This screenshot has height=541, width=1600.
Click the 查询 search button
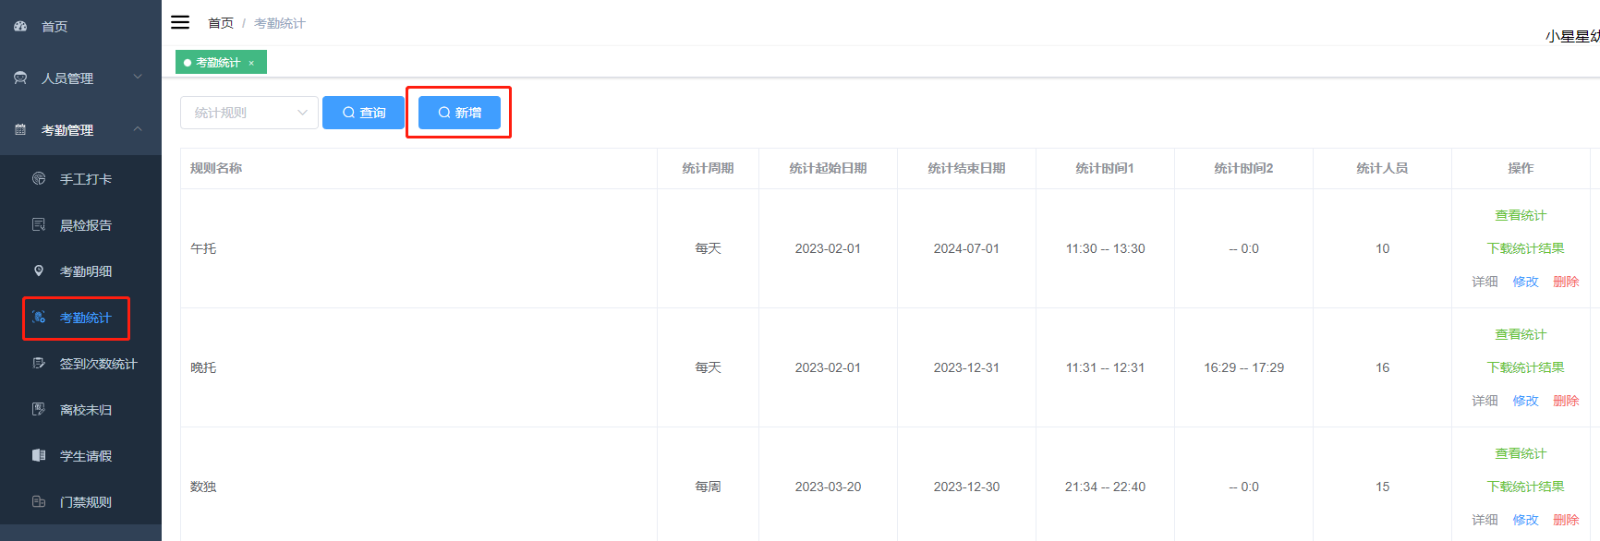pyautogui.click(x=364, y=113)
